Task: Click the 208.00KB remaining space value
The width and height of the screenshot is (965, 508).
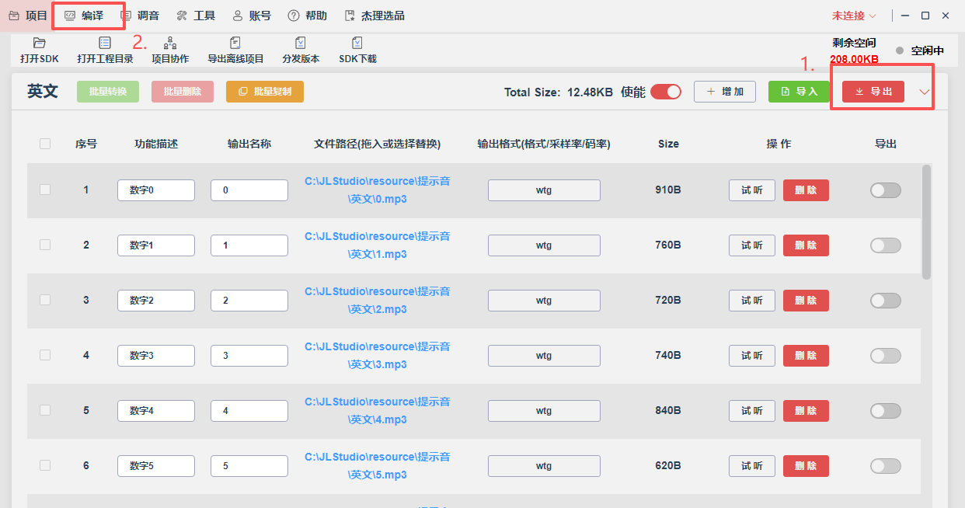Action: [854, 59]
